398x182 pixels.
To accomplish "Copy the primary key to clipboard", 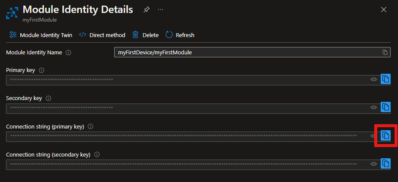I will pos(385,79).
